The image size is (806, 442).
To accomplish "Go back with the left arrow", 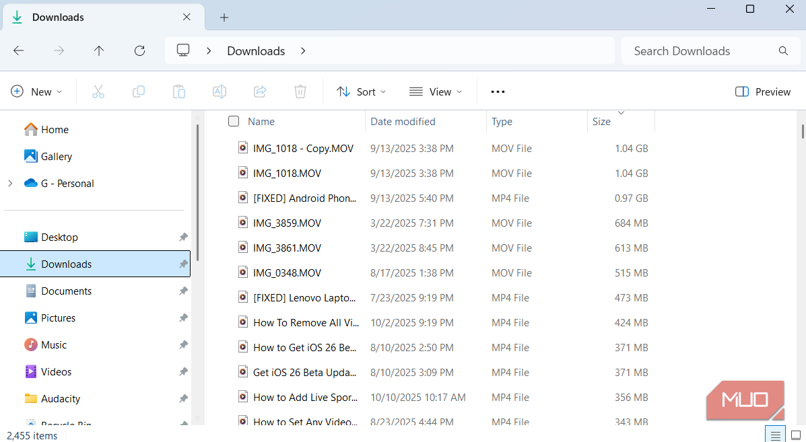I will click(18, 50).
